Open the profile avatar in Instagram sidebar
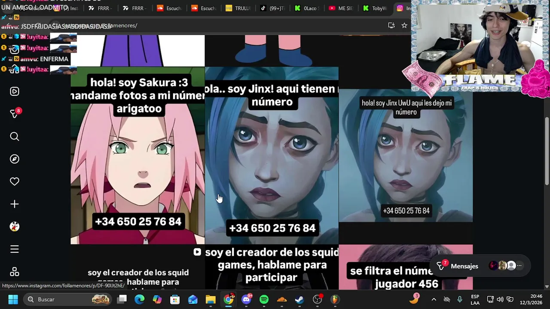Screen dimensions: 550x309 coord(15,227)
